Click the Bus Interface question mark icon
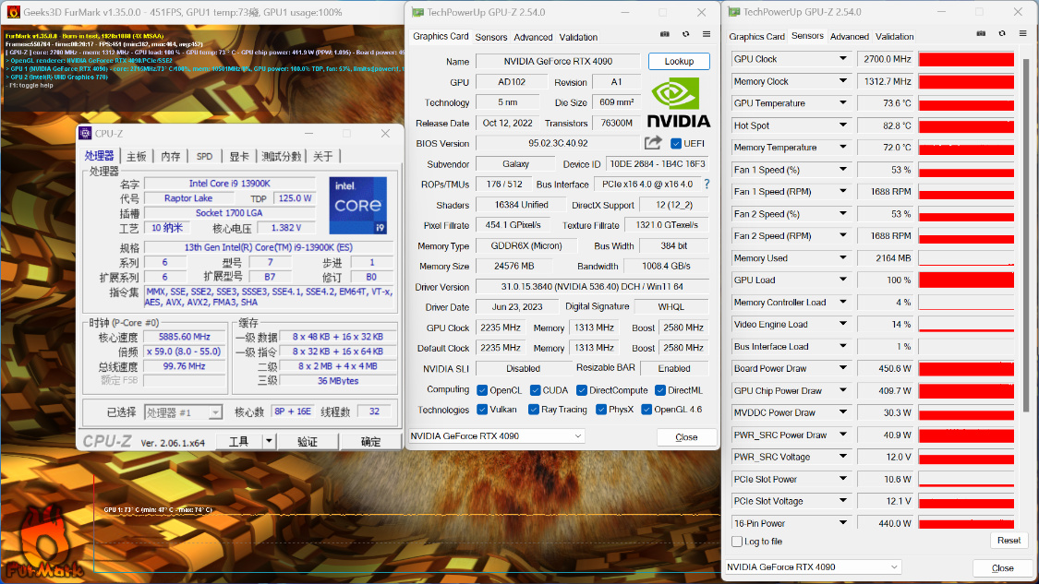 coord(707,185)
